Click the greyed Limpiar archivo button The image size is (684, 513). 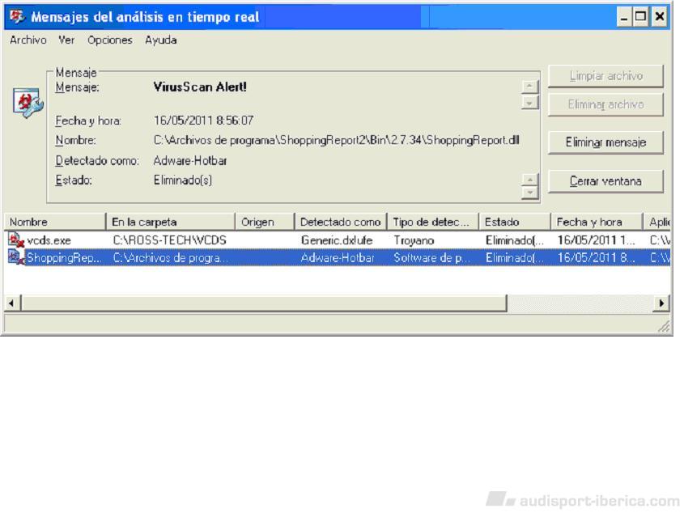(605, 76)
